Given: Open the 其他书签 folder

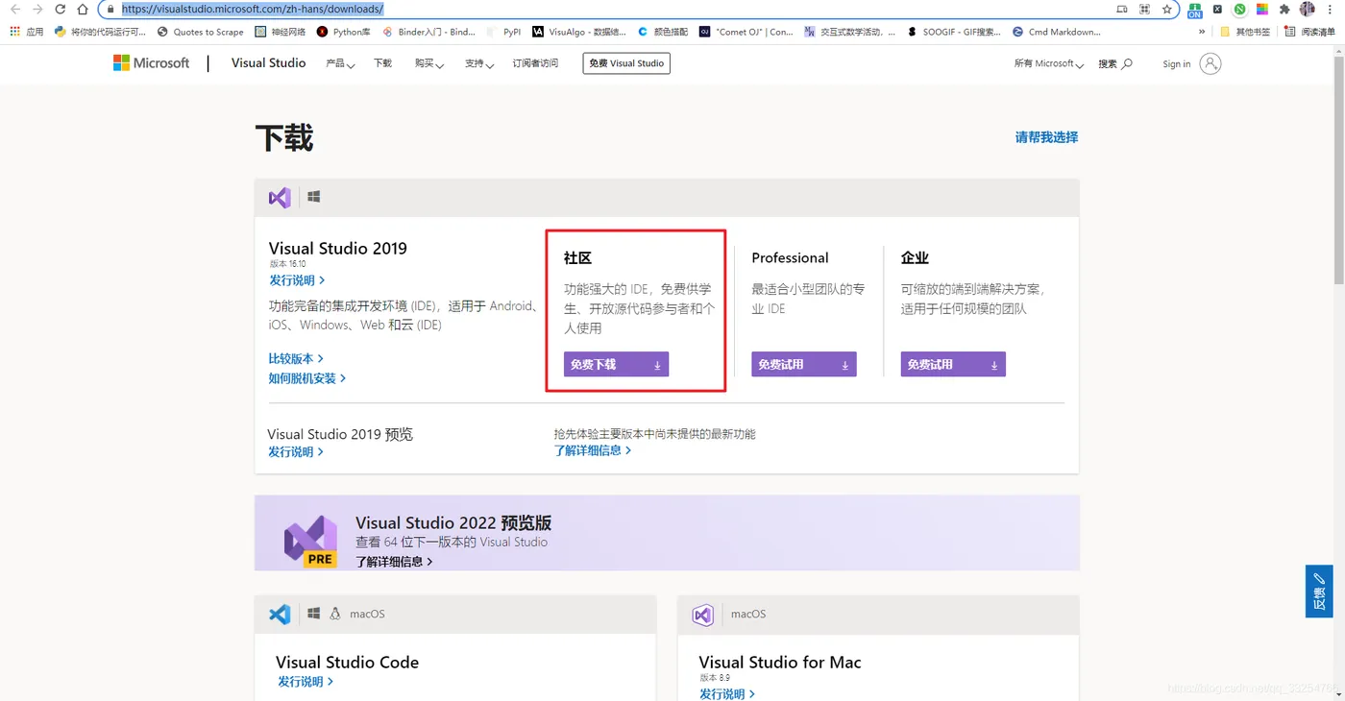Looking at the screenshot, I should [x=1245, y=32].
